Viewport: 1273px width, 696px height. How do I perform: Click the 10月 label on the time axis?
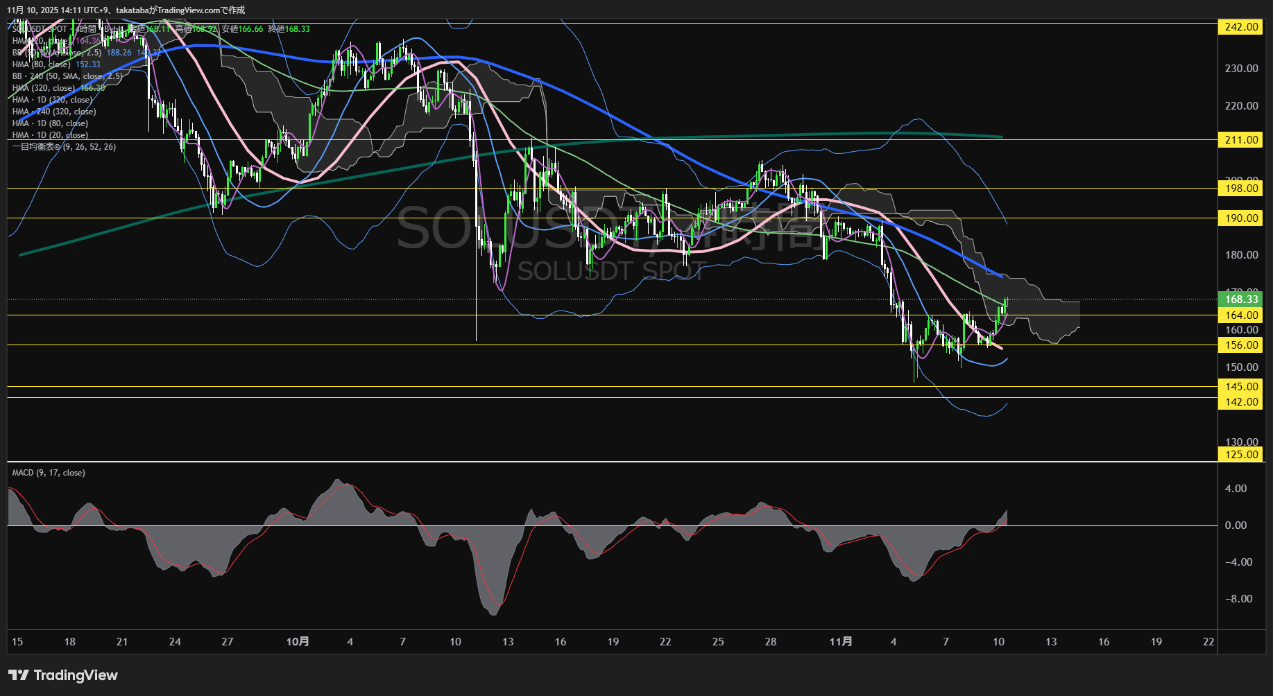tap(298, 642)
